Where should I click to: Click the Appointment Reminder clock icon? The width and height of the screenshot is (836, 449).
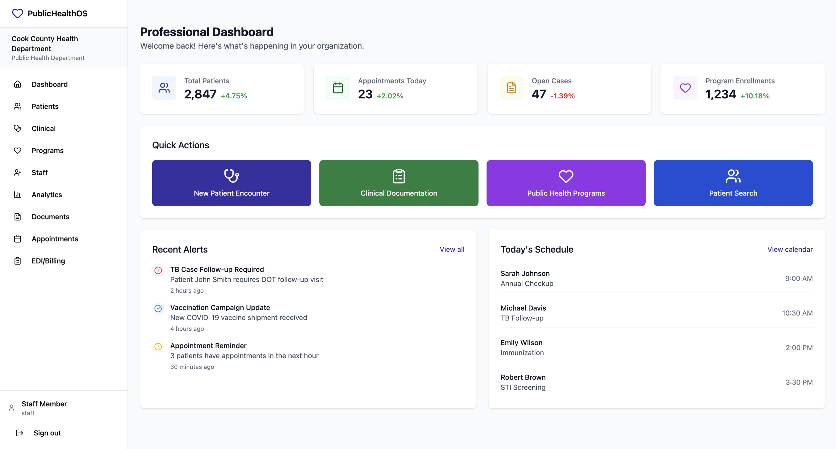pyautogui.click(x=158, y=346)
